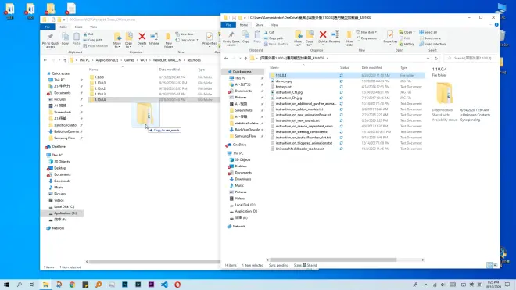Click Pin to Quick access in left window
The width and height of the screenshot is (516, 290).
50,40
